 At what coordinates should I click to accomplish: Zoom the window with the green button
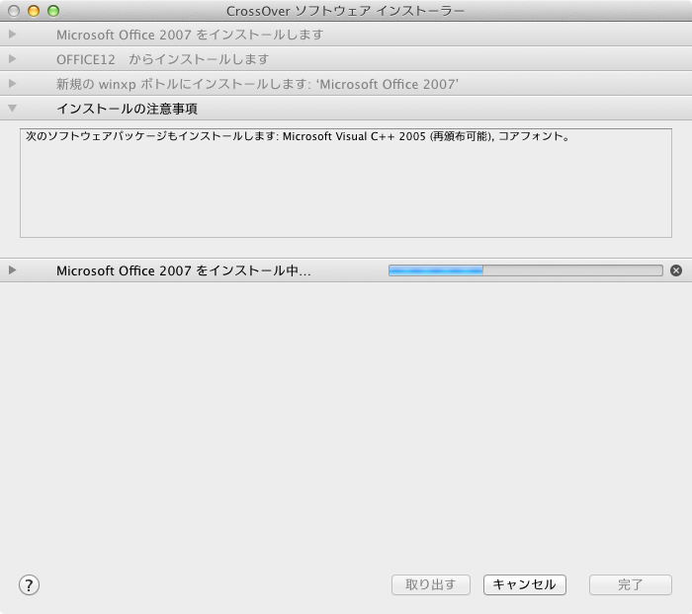click(x=53, y=11)
